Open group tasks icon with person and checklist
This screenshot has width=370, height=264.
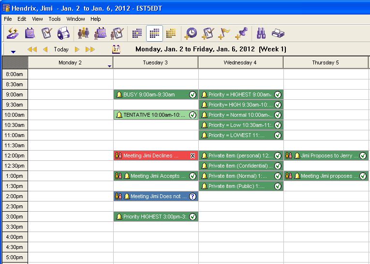118,33
